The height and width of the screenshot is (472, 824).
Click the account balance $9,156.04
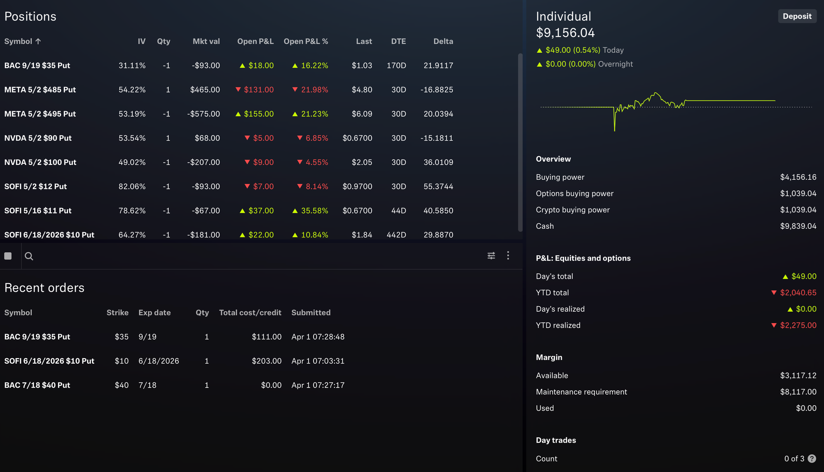point(565,33)
